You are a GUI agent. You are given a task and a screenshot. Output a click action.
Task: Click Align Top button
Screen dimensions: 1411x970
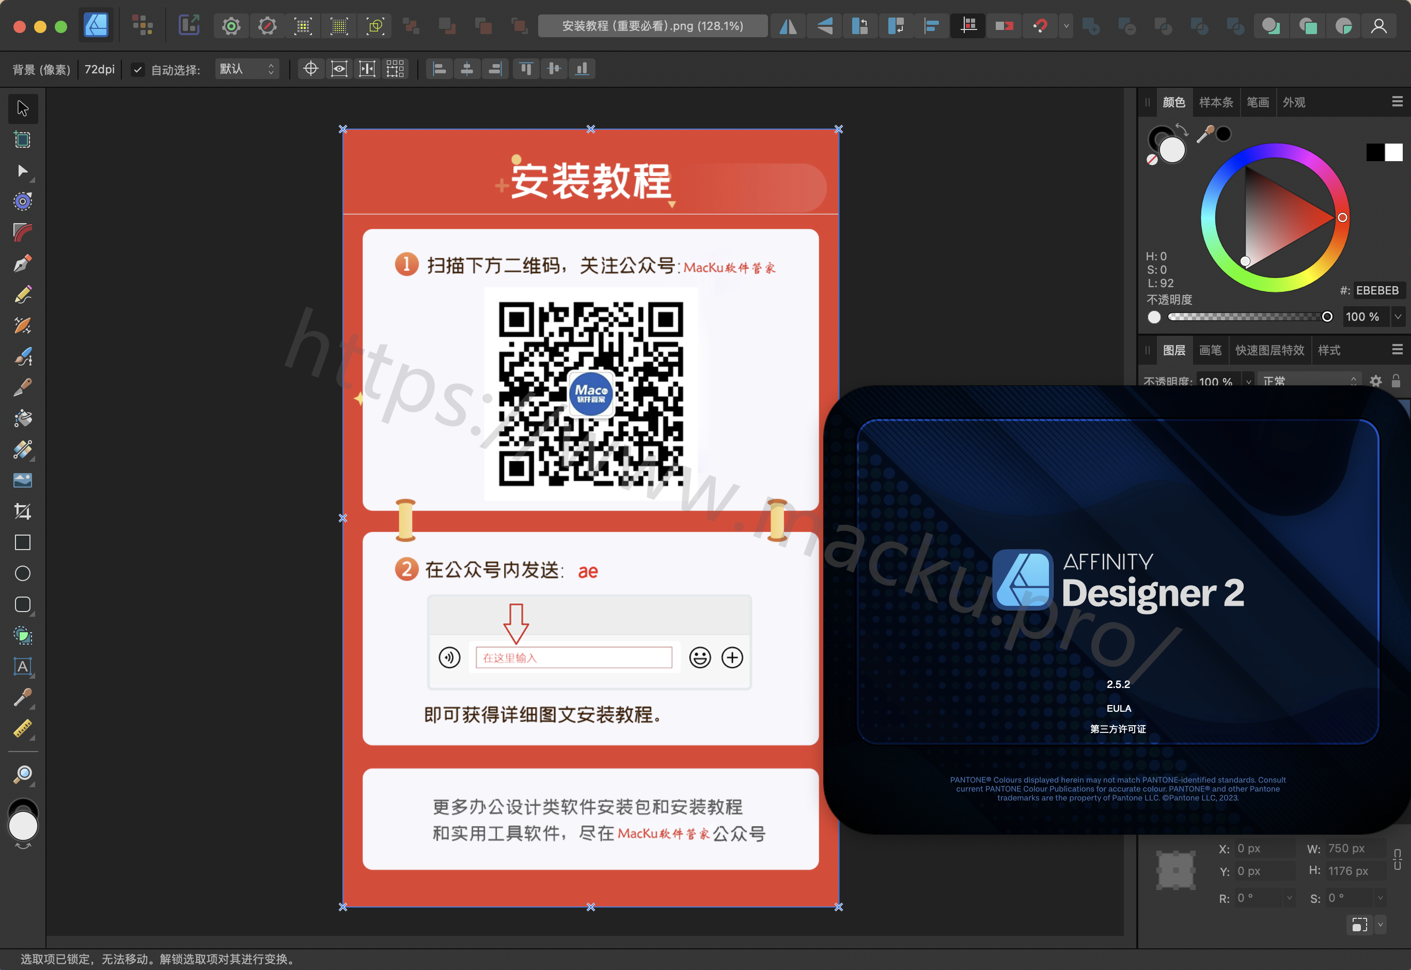click(x=526, y=69)
